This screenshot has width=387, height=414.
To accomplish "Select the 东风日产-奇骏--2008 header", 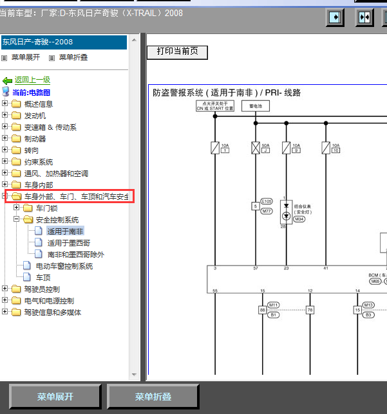I will pos(64,42).
